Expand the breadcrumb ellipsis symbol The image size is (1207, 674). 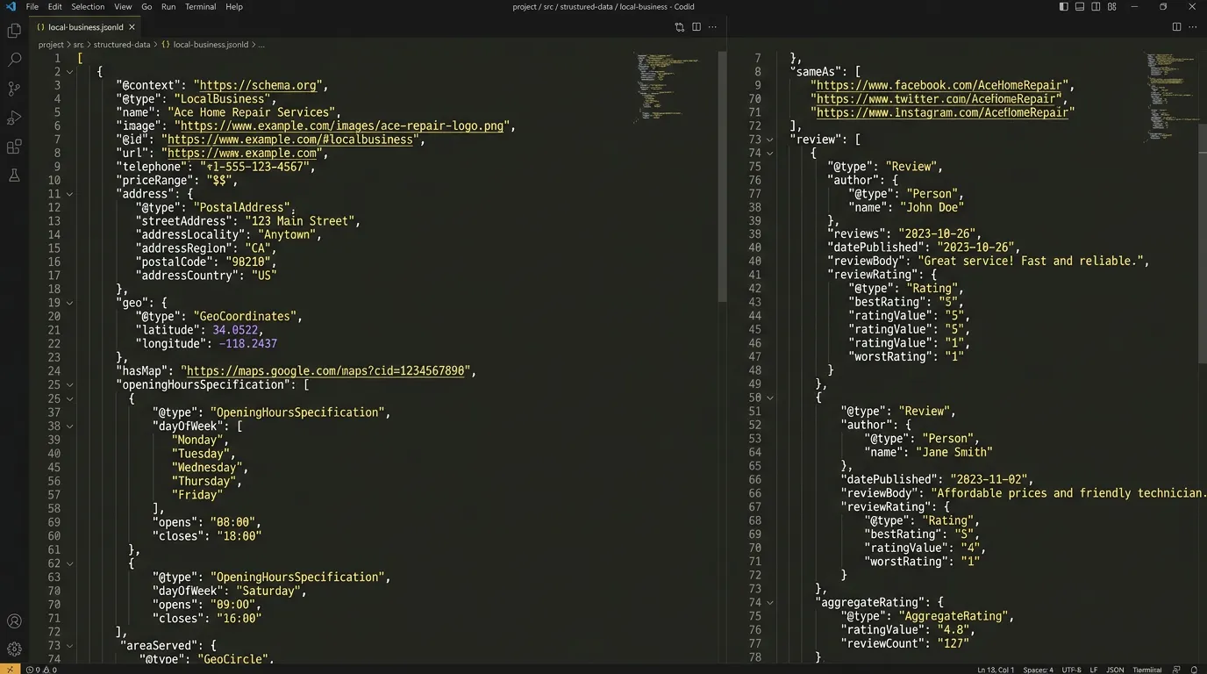(261, 44)
